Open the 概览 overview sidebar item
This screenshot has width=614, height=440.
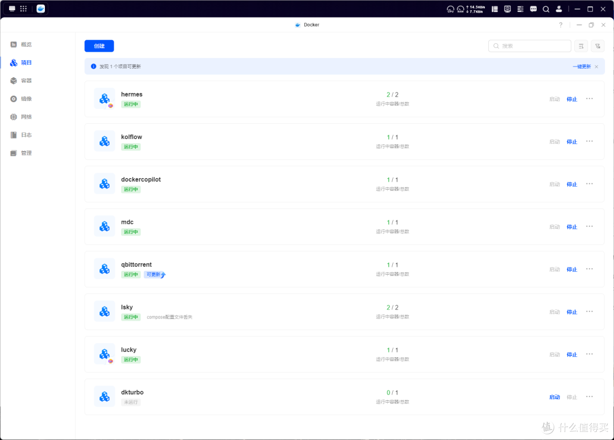[21, 44]
